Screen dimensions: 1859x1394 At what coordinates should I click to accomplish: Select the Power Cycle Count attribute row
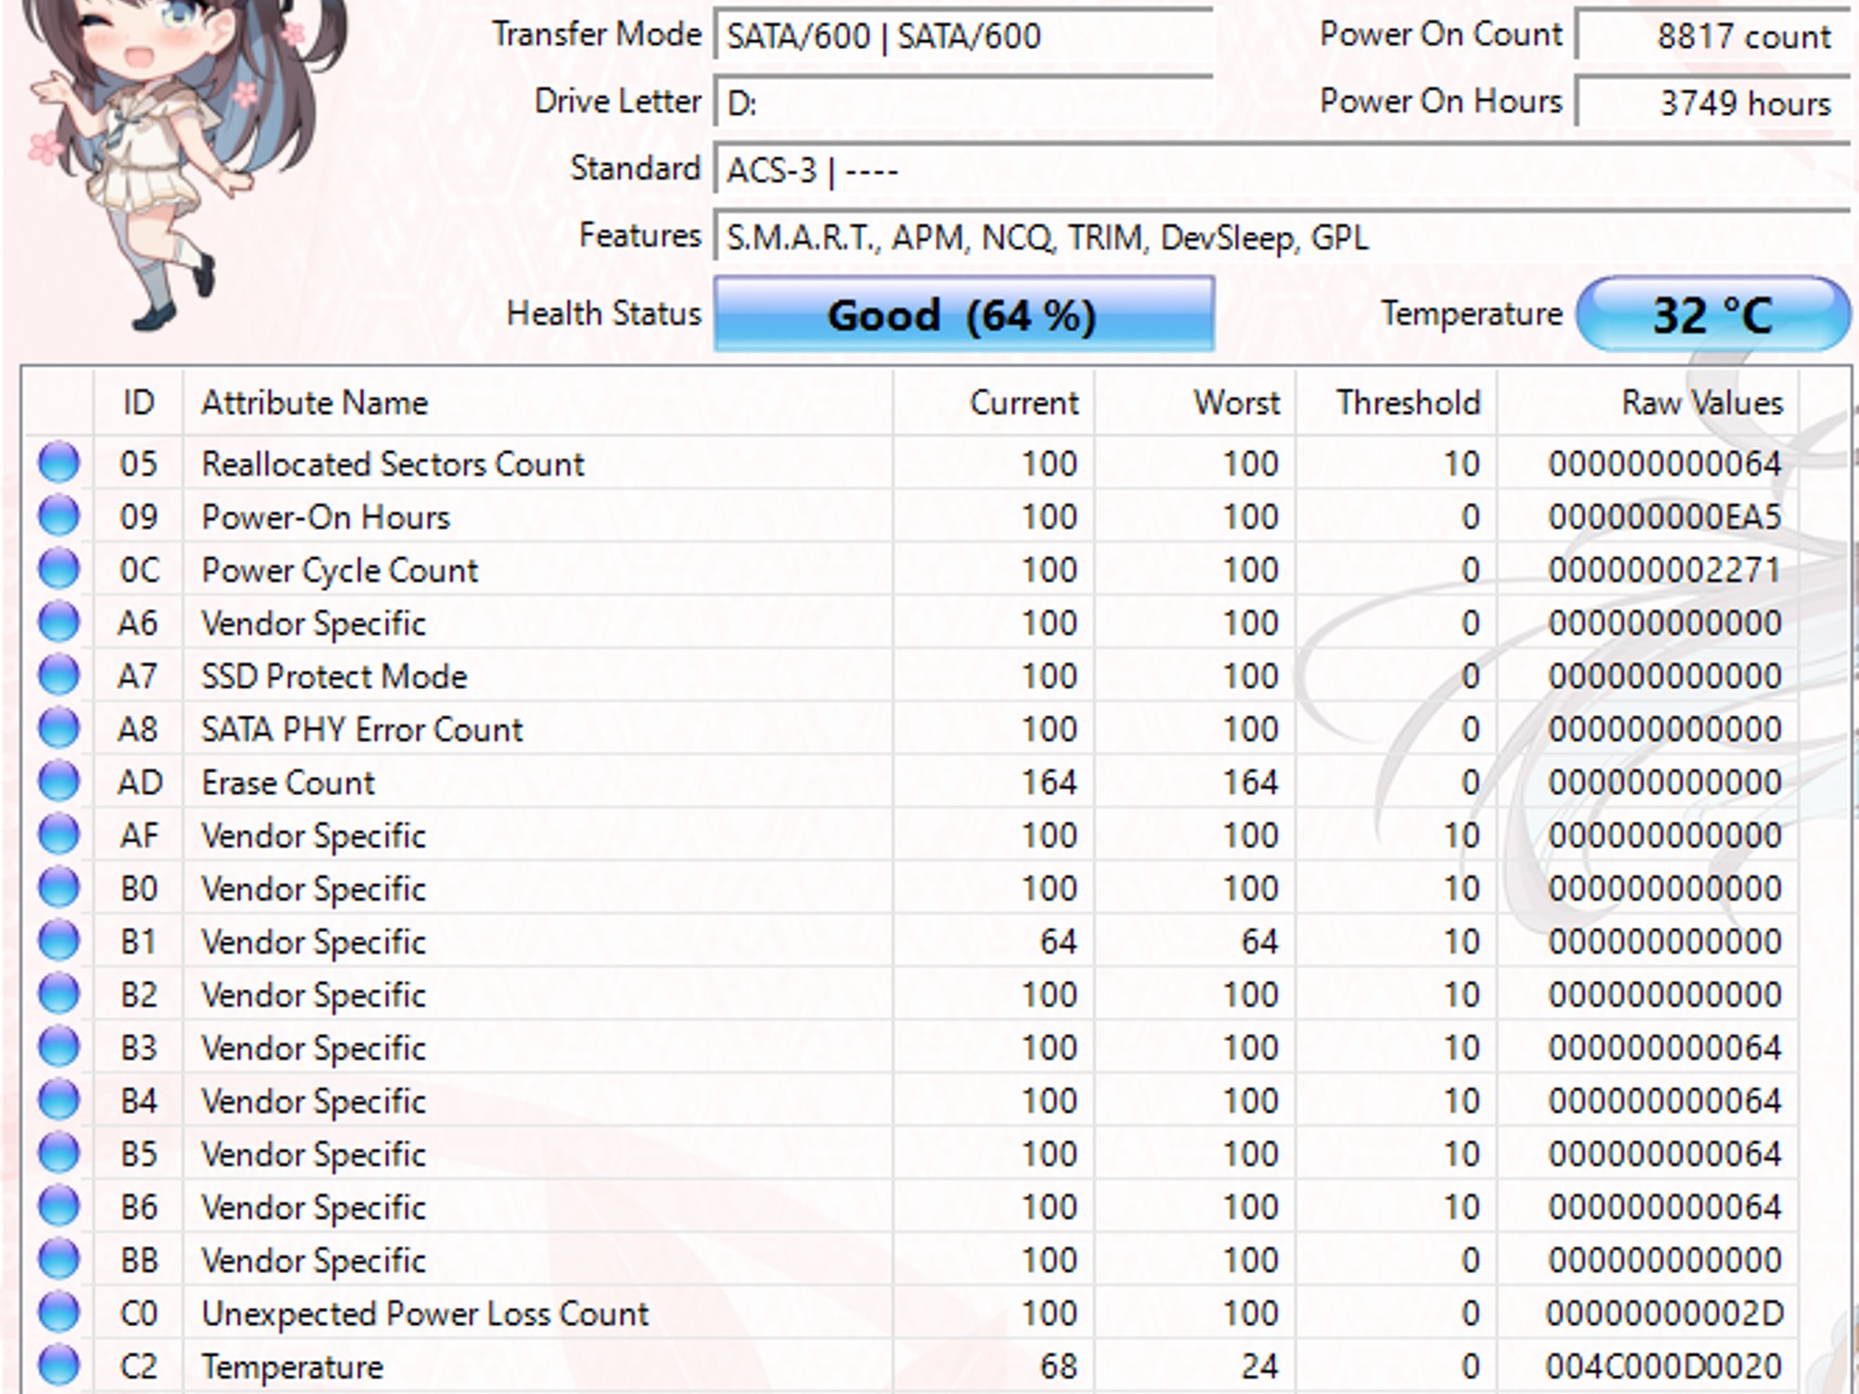click(x=910, y=570)
